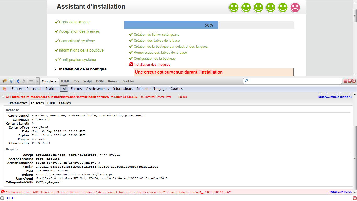Click the Acceptation des licences step

coord(79,31)
